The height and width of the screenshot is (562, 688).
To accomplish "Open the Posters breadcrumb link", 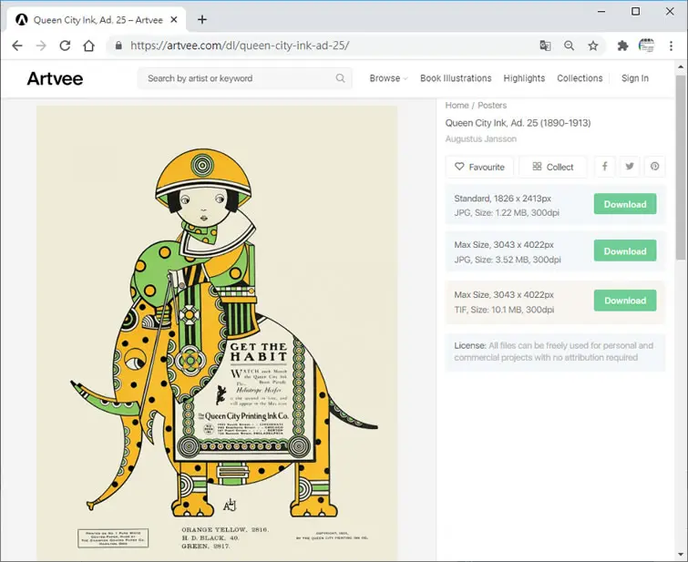I will click(492, 106).
